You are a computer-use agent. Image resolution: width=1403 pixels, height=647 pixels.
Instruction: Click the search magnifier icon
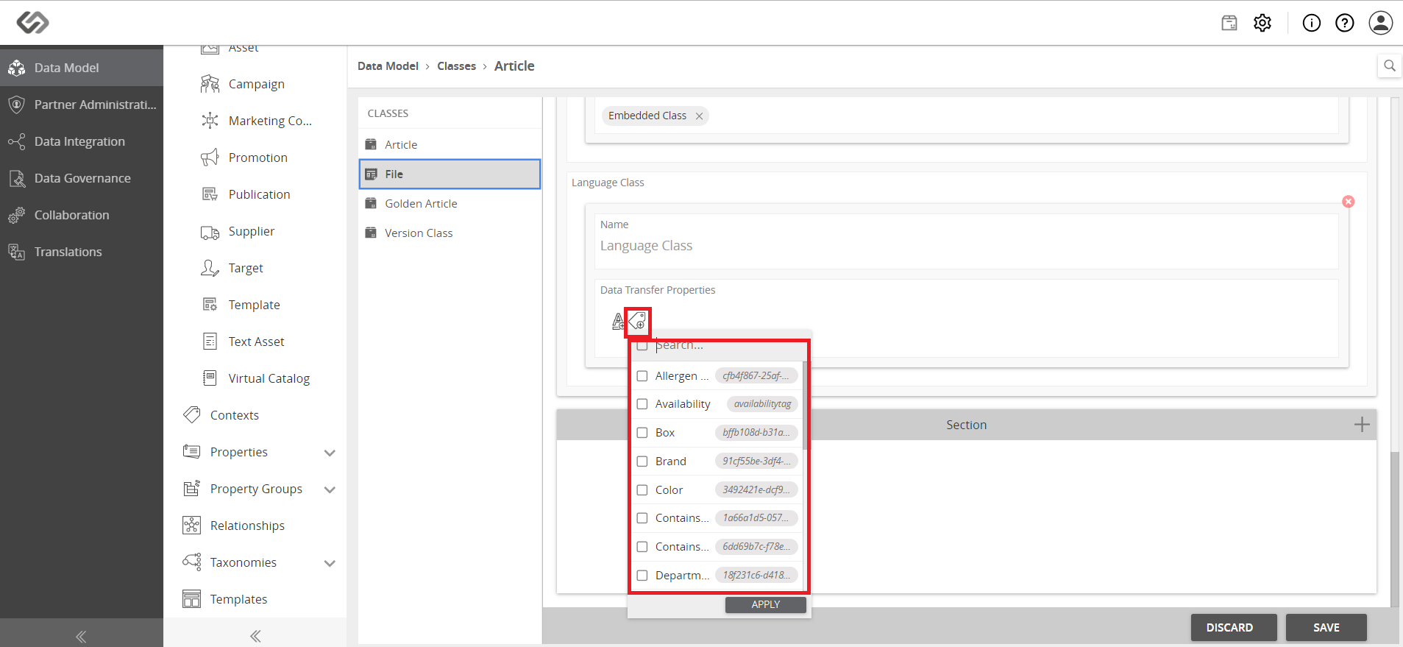(1390, 66)
